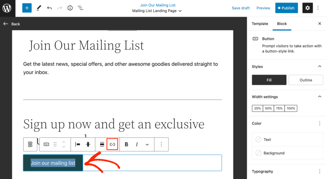Click the WordPress logo icon

(7, 8)
